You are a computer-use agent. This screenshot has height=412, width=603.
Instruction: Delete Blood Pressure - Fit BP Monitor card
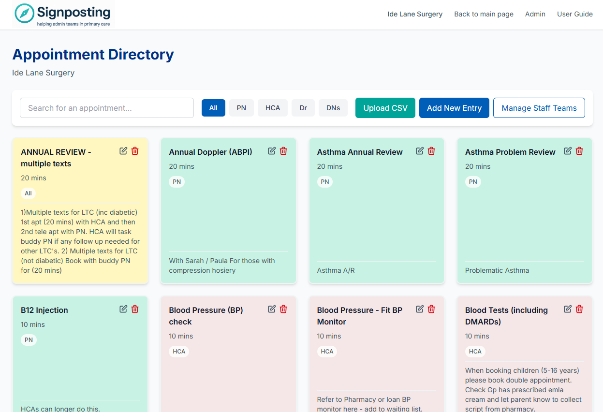click(x=431, y=309)
